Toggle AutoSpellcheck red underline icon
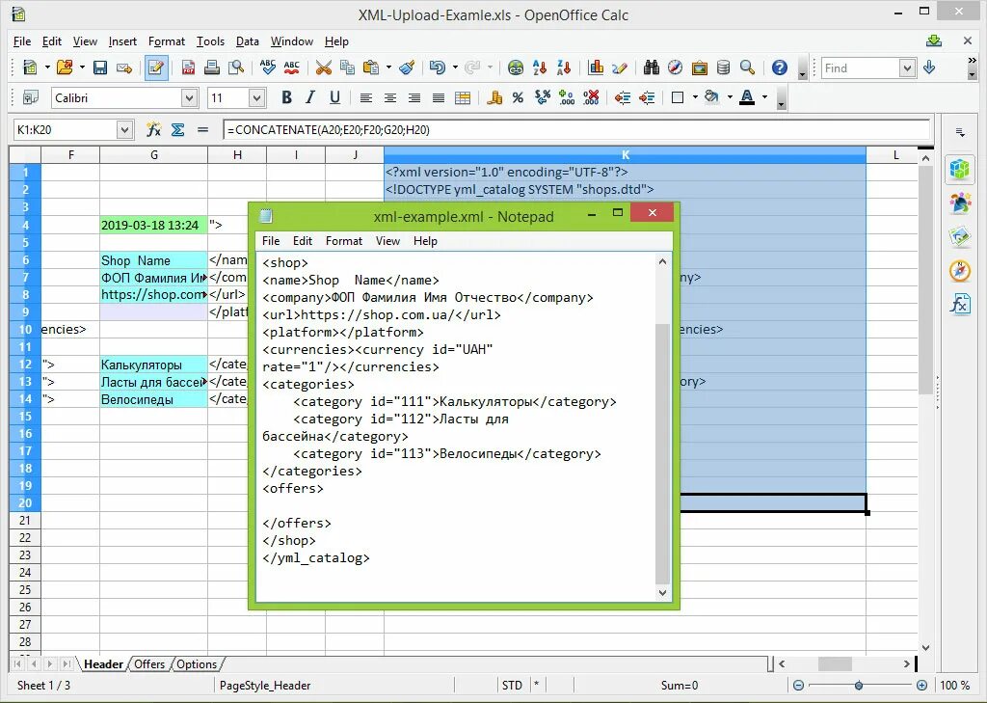This screenshot has height=703, width=987. [x=291, y=68]
